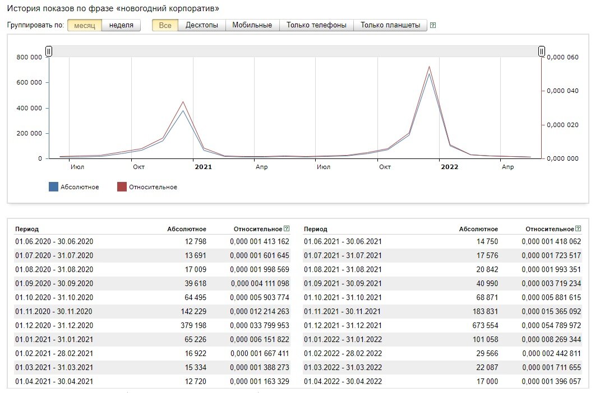Click the 2022 axis label
The image size is (595, 393).
click(x=450, y=167)
